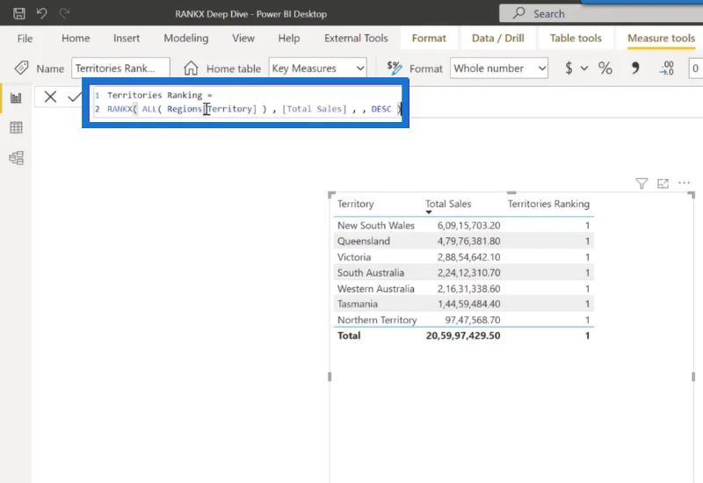Open More options ellipsis on visual
Viewport: 703px width, 483px height.
[x=685, y=183]
